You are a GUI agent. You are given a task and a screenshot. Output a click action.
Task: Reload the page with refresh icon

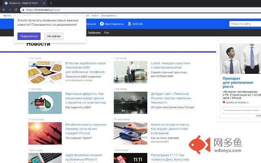16,10
